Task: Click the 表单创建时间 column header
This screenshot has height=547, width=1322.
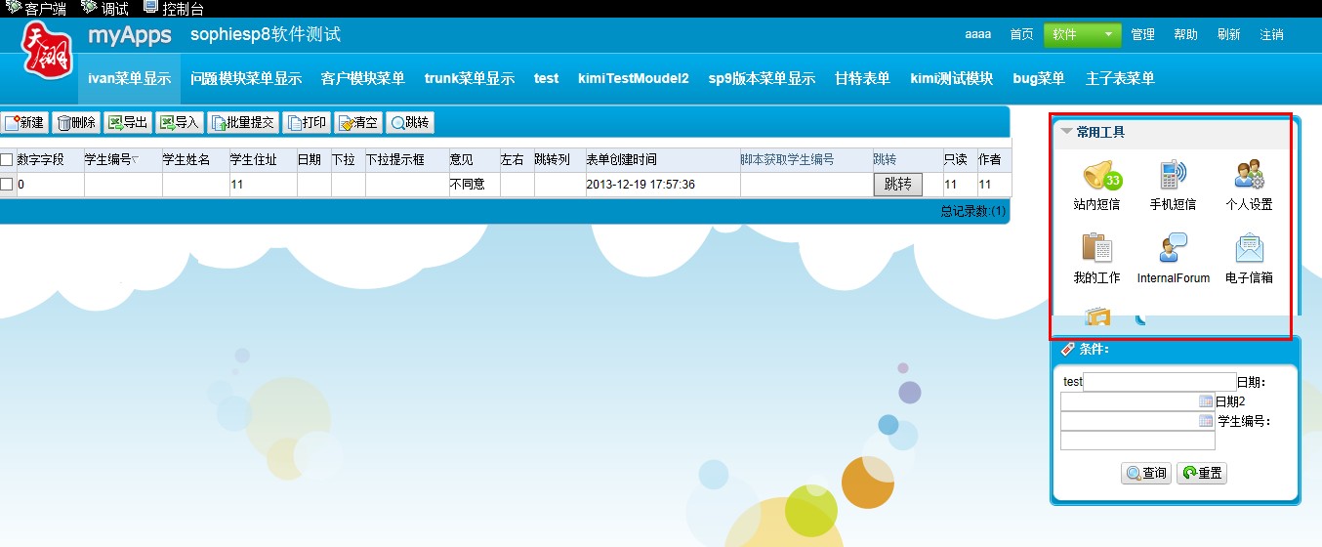Action: point(622,159)
